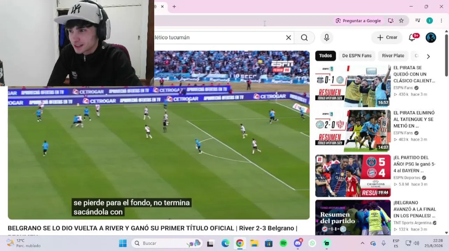The width and height of the screenshot is (449, 251).
Task: Click Preguntar a Google button
Action: pos(358,21)
